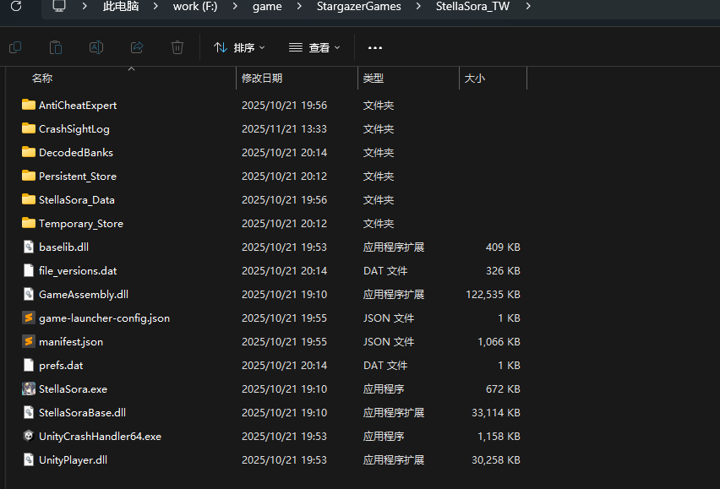Select the file name manifest.json
Viewport: 720px width, 489px height.
click(71, 342)
